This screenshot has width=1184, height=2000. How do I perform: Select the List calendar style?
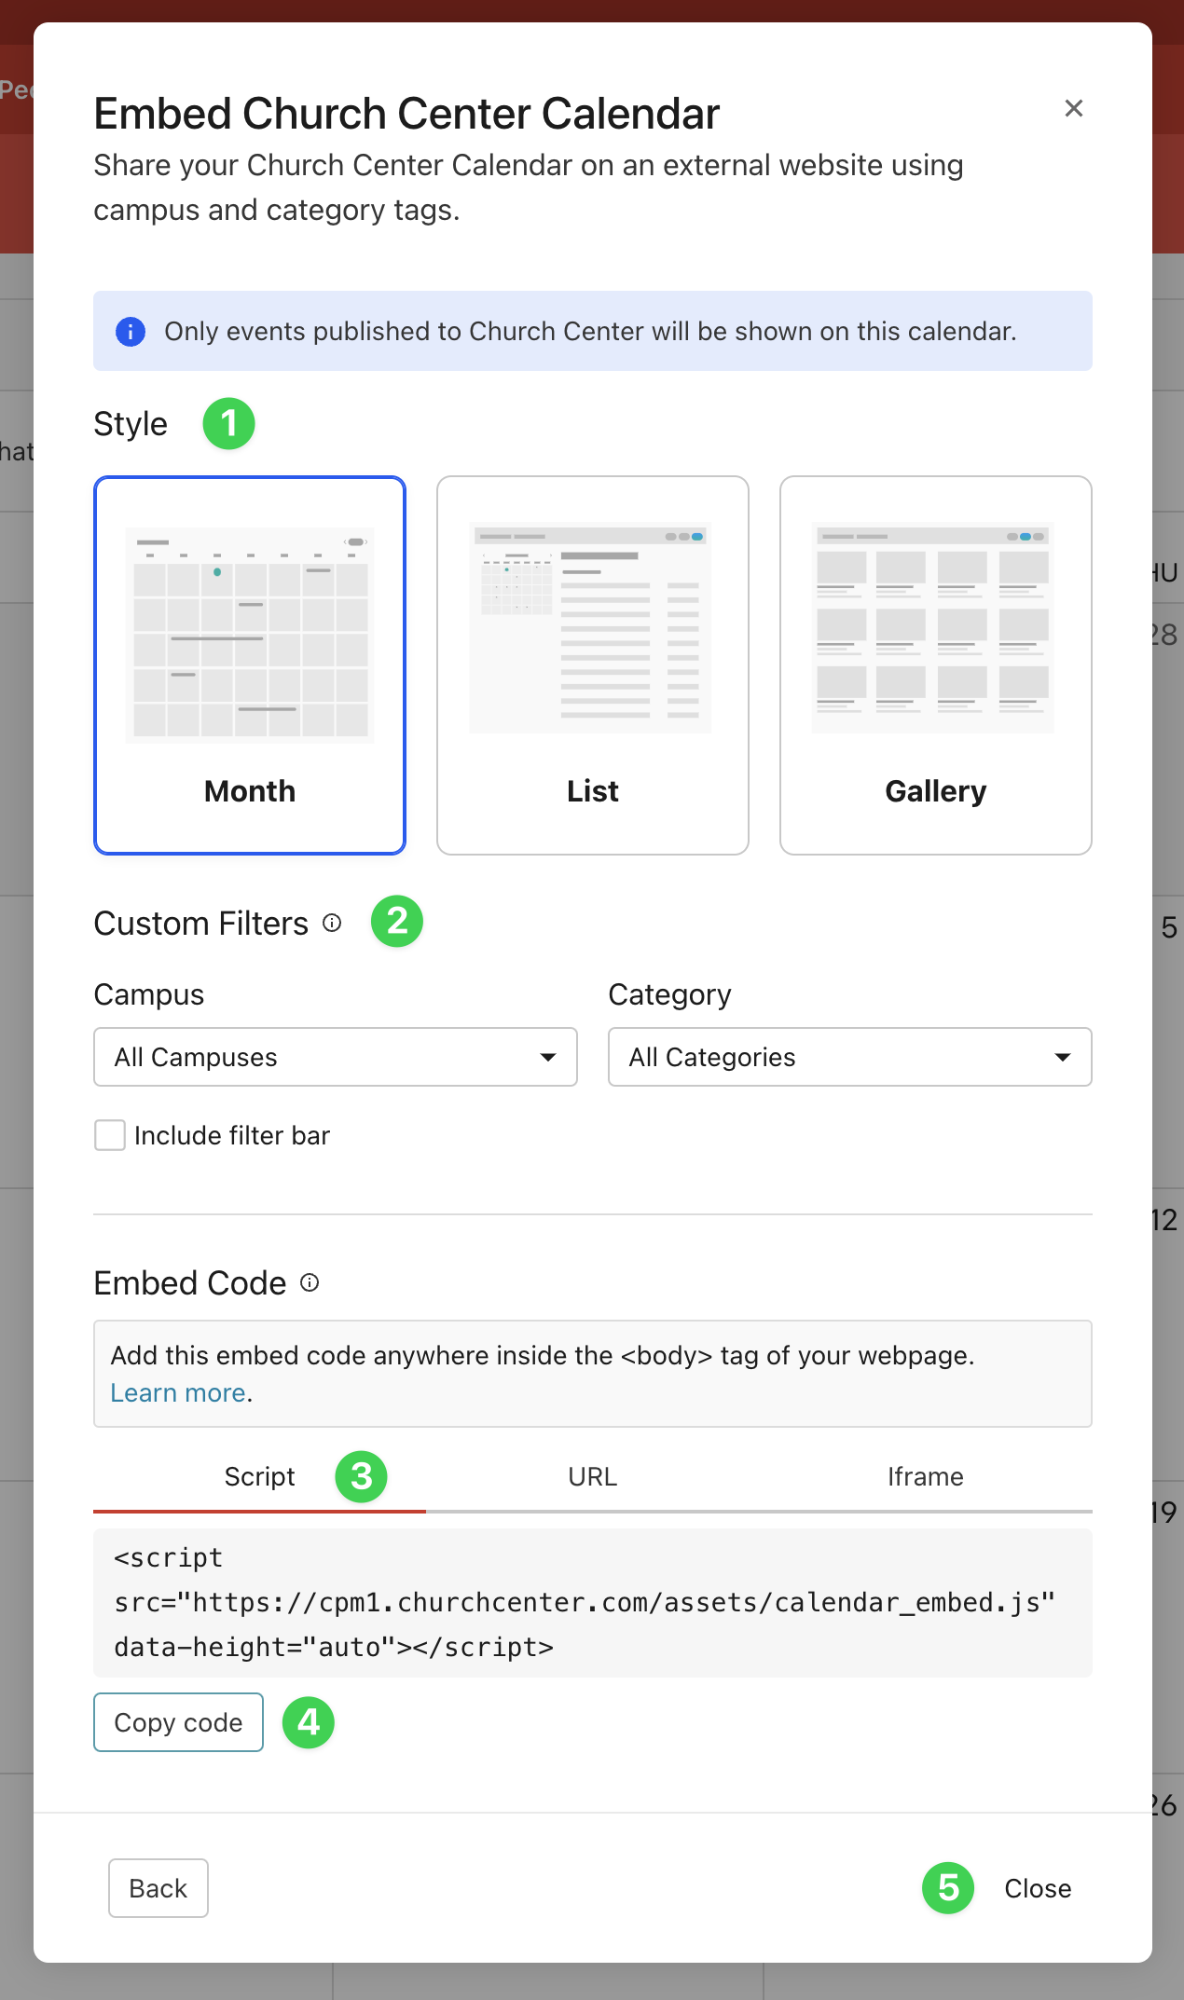593,665
